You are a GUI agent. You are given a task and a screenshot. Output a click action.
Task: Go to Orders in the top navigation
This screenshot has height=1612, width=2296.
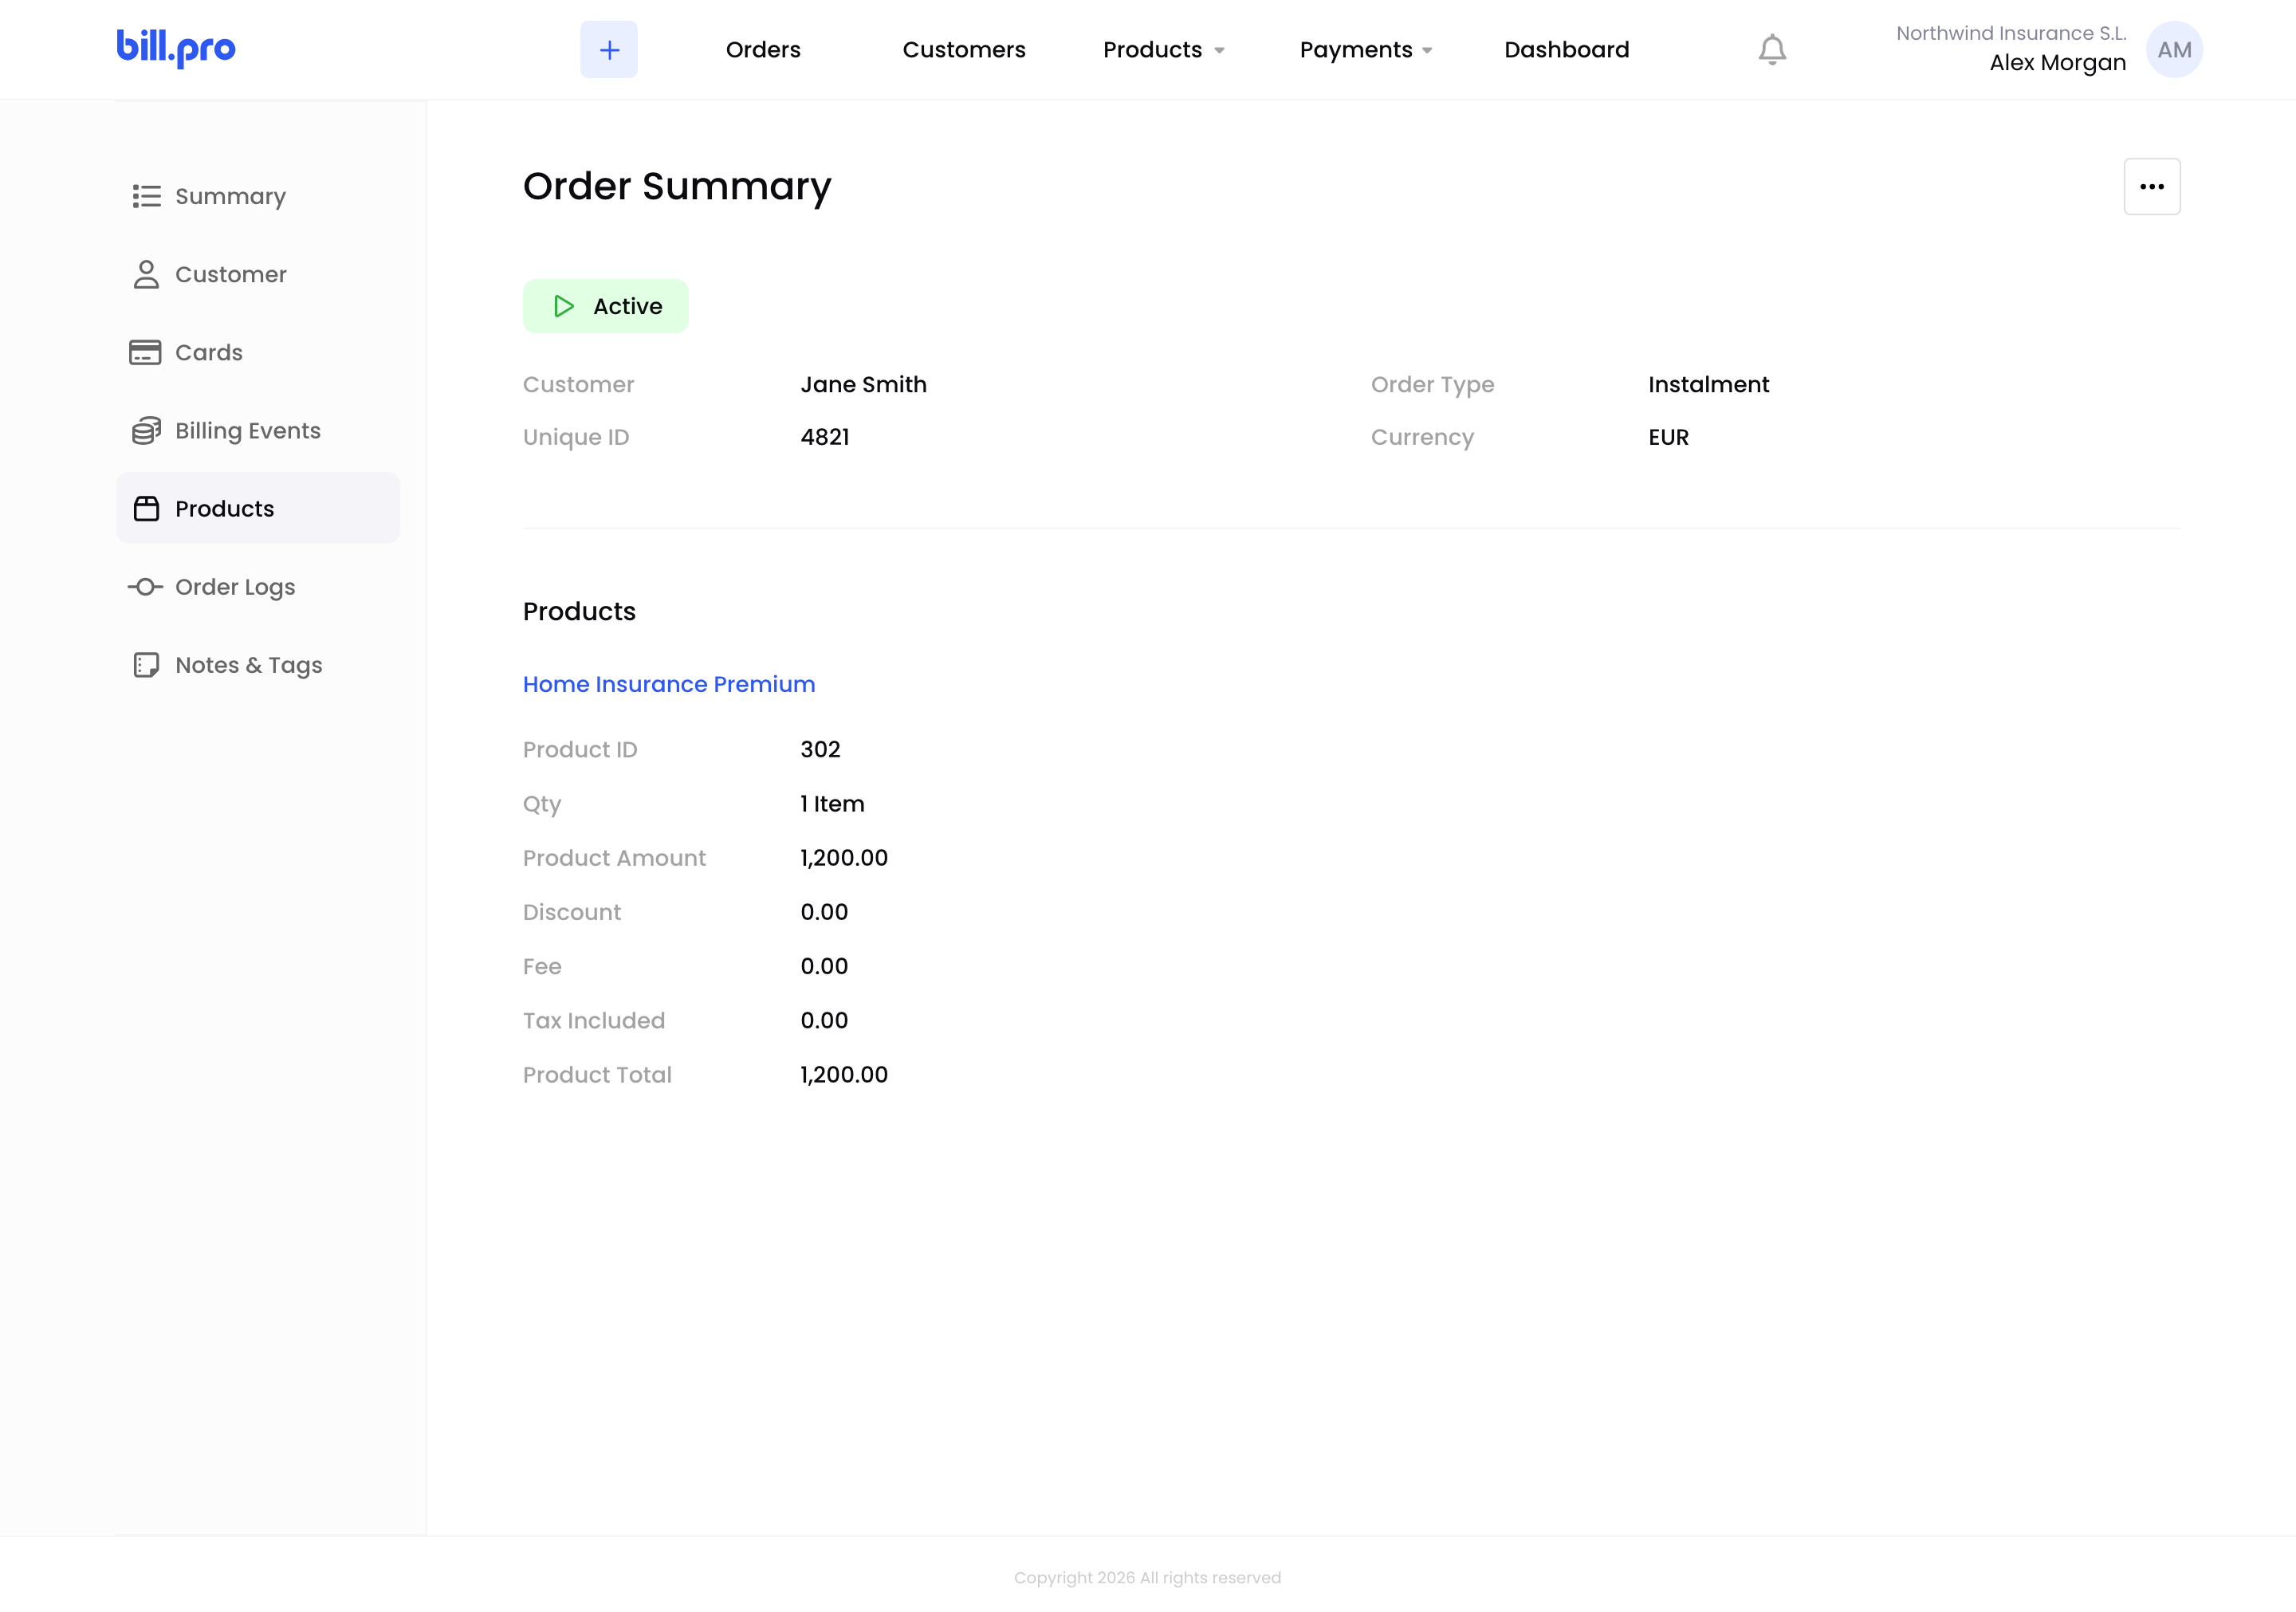coord(763,49)
